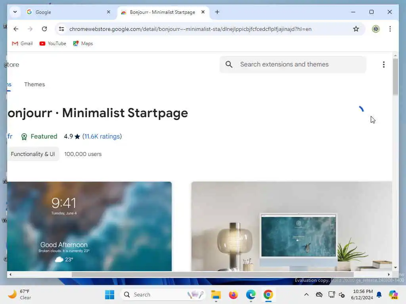
Task: Open the desk monitor preview screenshot
Action: click(x=291, y=226)
